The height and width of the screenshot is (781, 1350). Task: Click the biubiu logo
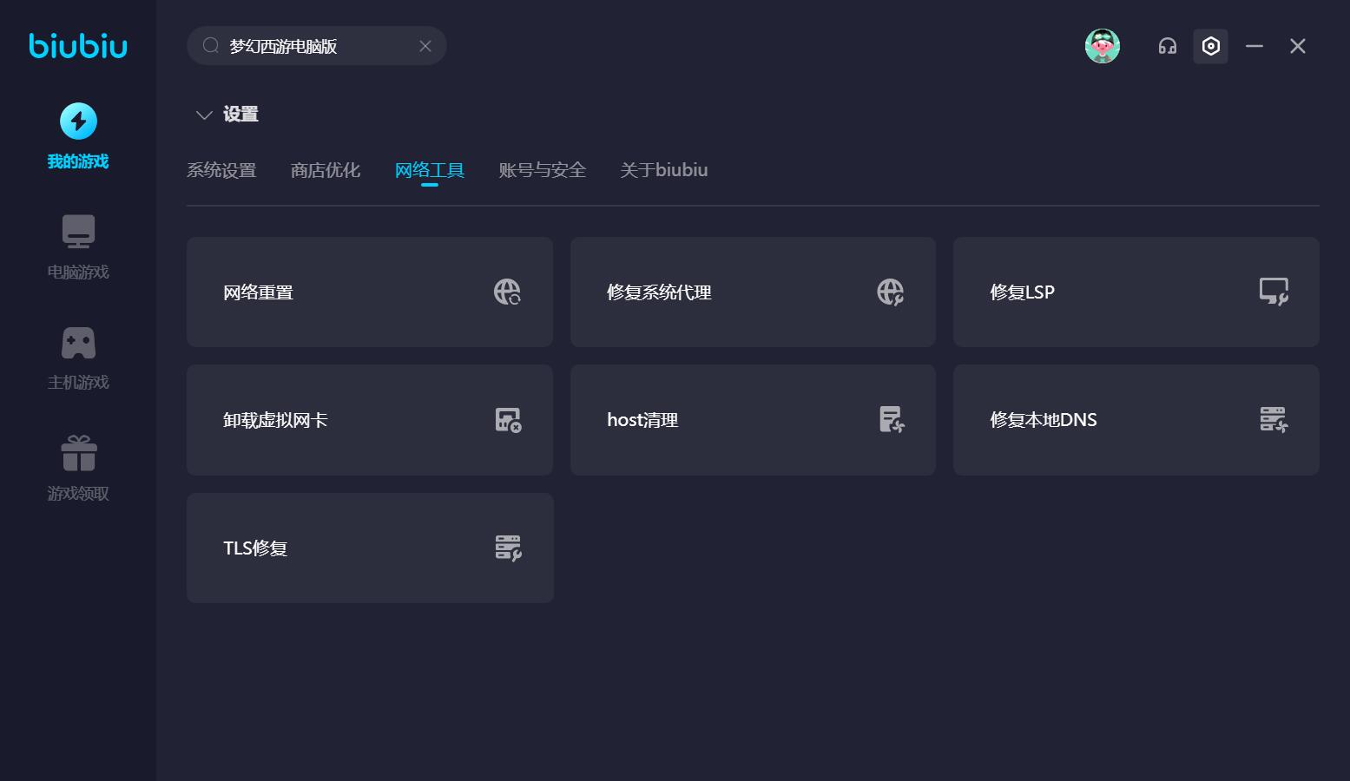tap(78, 45)
